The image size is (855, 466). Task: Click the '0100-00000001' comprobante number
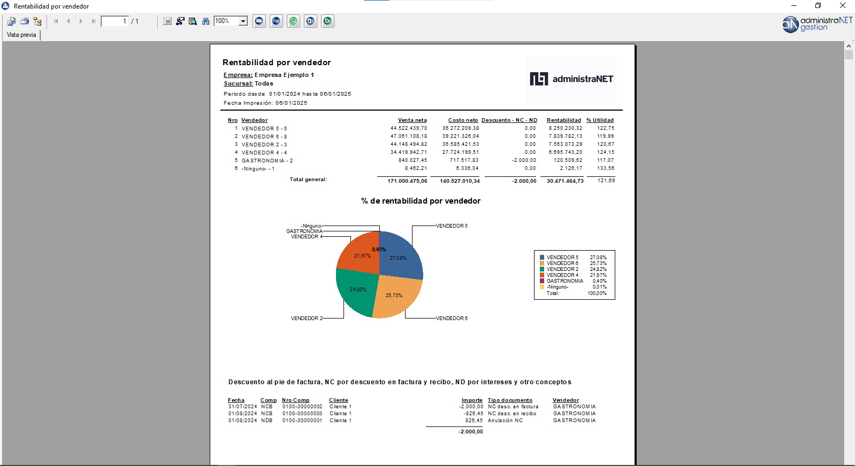click(302, 421)
